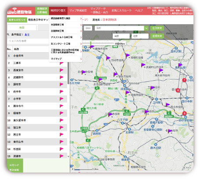Expand the 生コンクリート工場 submenu arrow
The height and width of the screenshot is (179, 200).
tap(81, 44)
